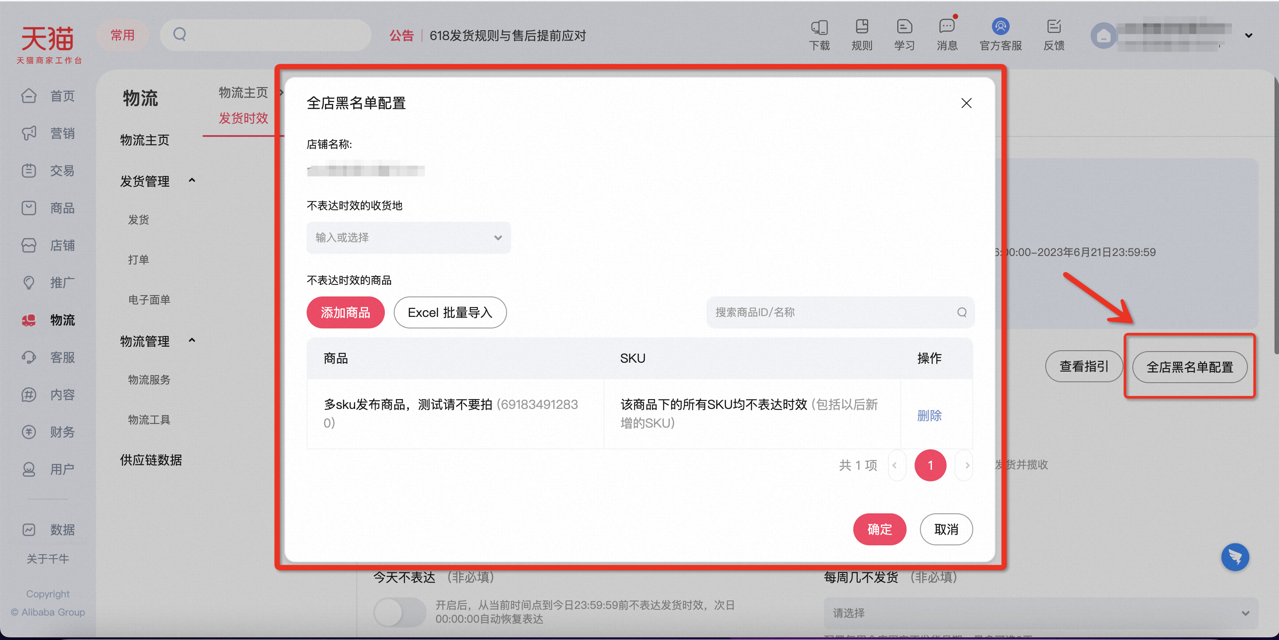This screenshot has width=1279, height=640.
Task: Click the account avatar icon
Action: (x=1103, y=35)
